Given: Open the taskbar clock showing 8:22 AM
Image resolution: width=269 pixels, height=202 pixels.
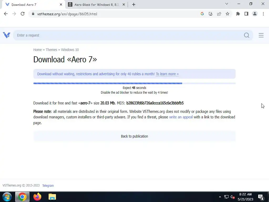Looking at the screenshot, I should pos(245,197).
